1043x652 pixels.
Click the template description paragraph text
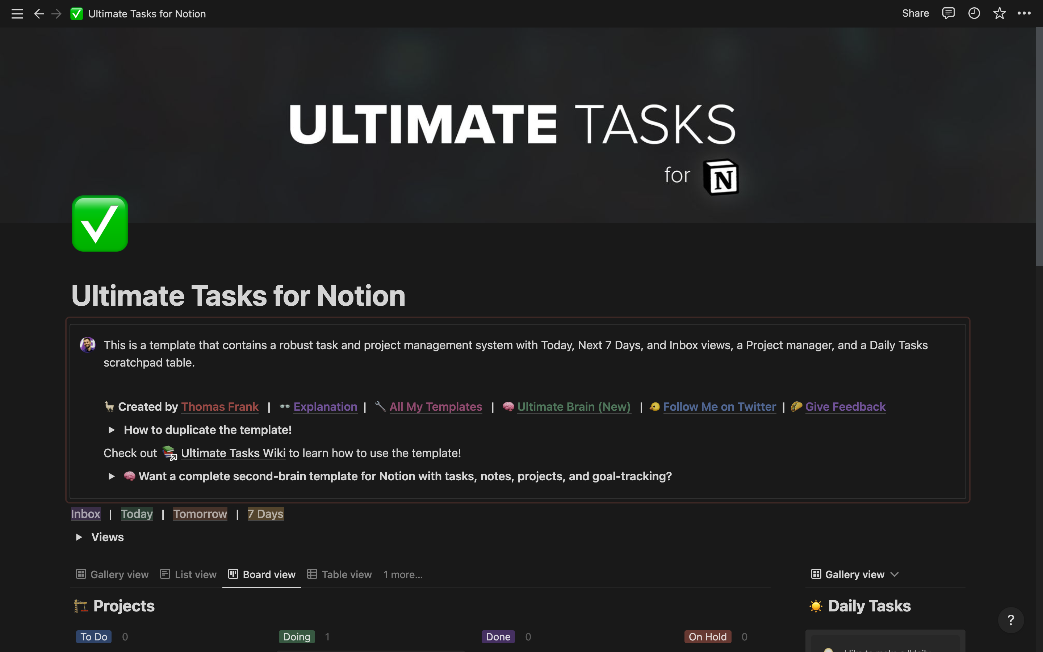pyautogui.click(x=515, y=354)
